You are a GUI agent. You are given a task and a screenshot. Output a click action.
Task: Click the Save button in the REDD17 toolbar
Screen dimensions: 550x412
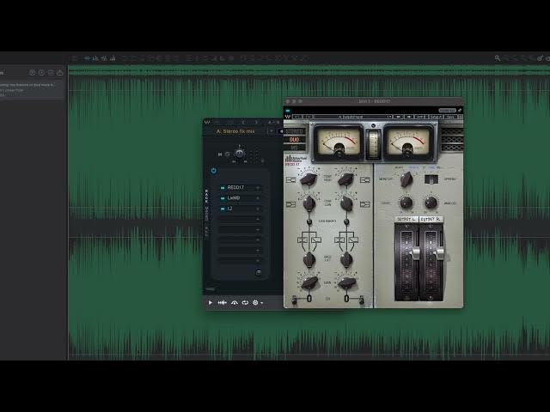pos(450,117)
